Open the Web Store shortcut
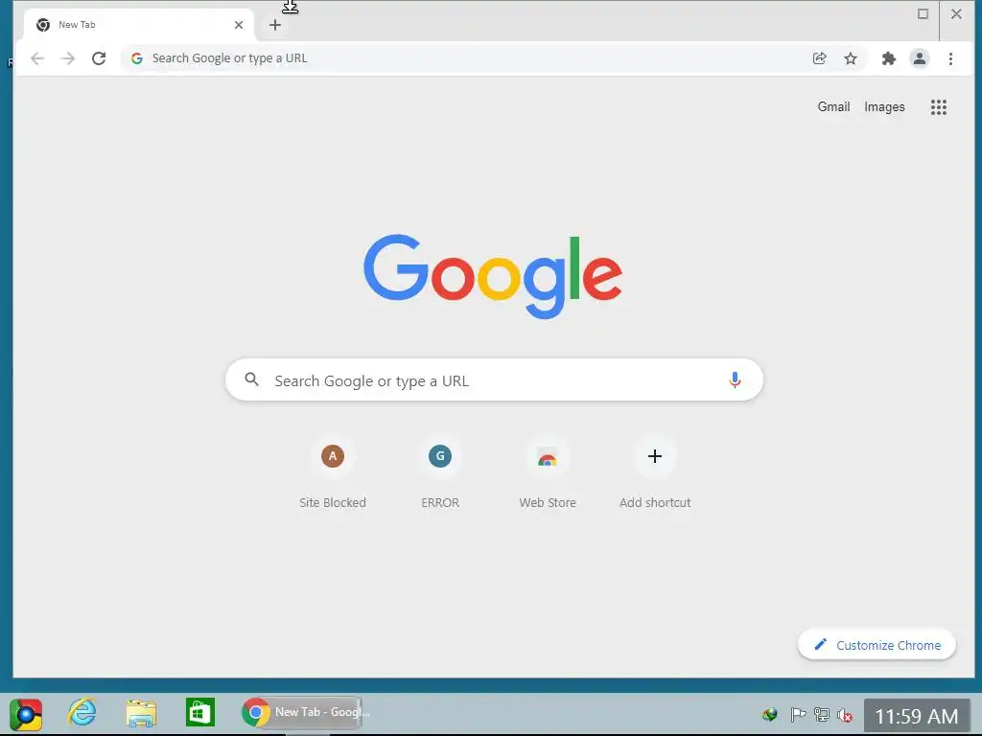 click(x=548, y=474)
